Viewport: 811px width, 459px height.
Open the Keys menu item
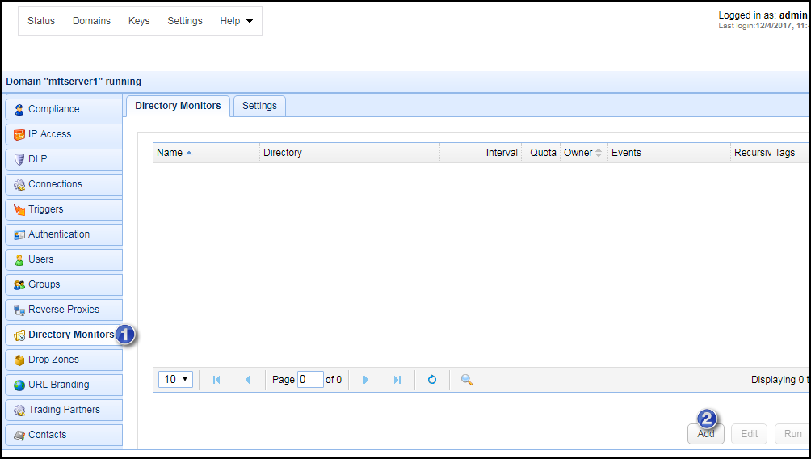tap(139, 21)
